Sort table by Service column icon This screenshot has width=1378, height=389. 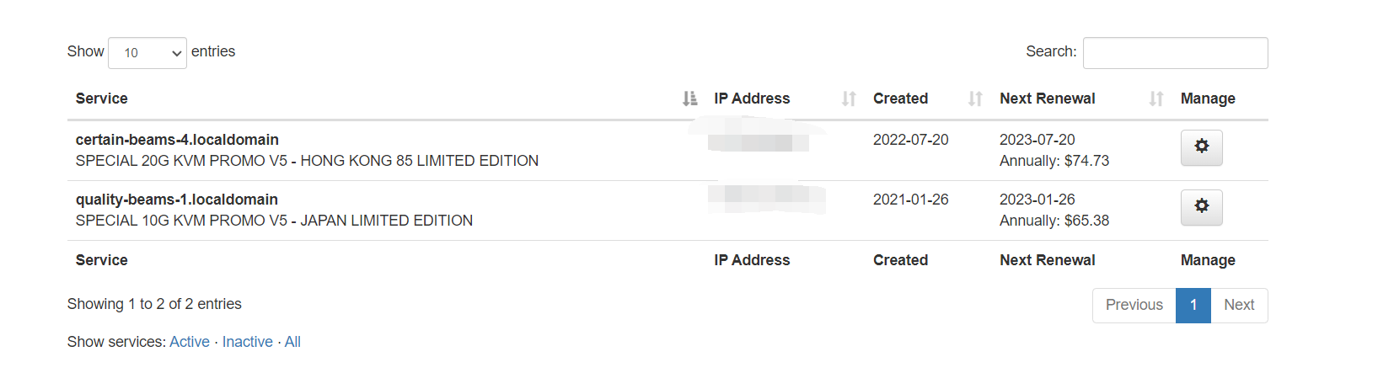point(689,99)
